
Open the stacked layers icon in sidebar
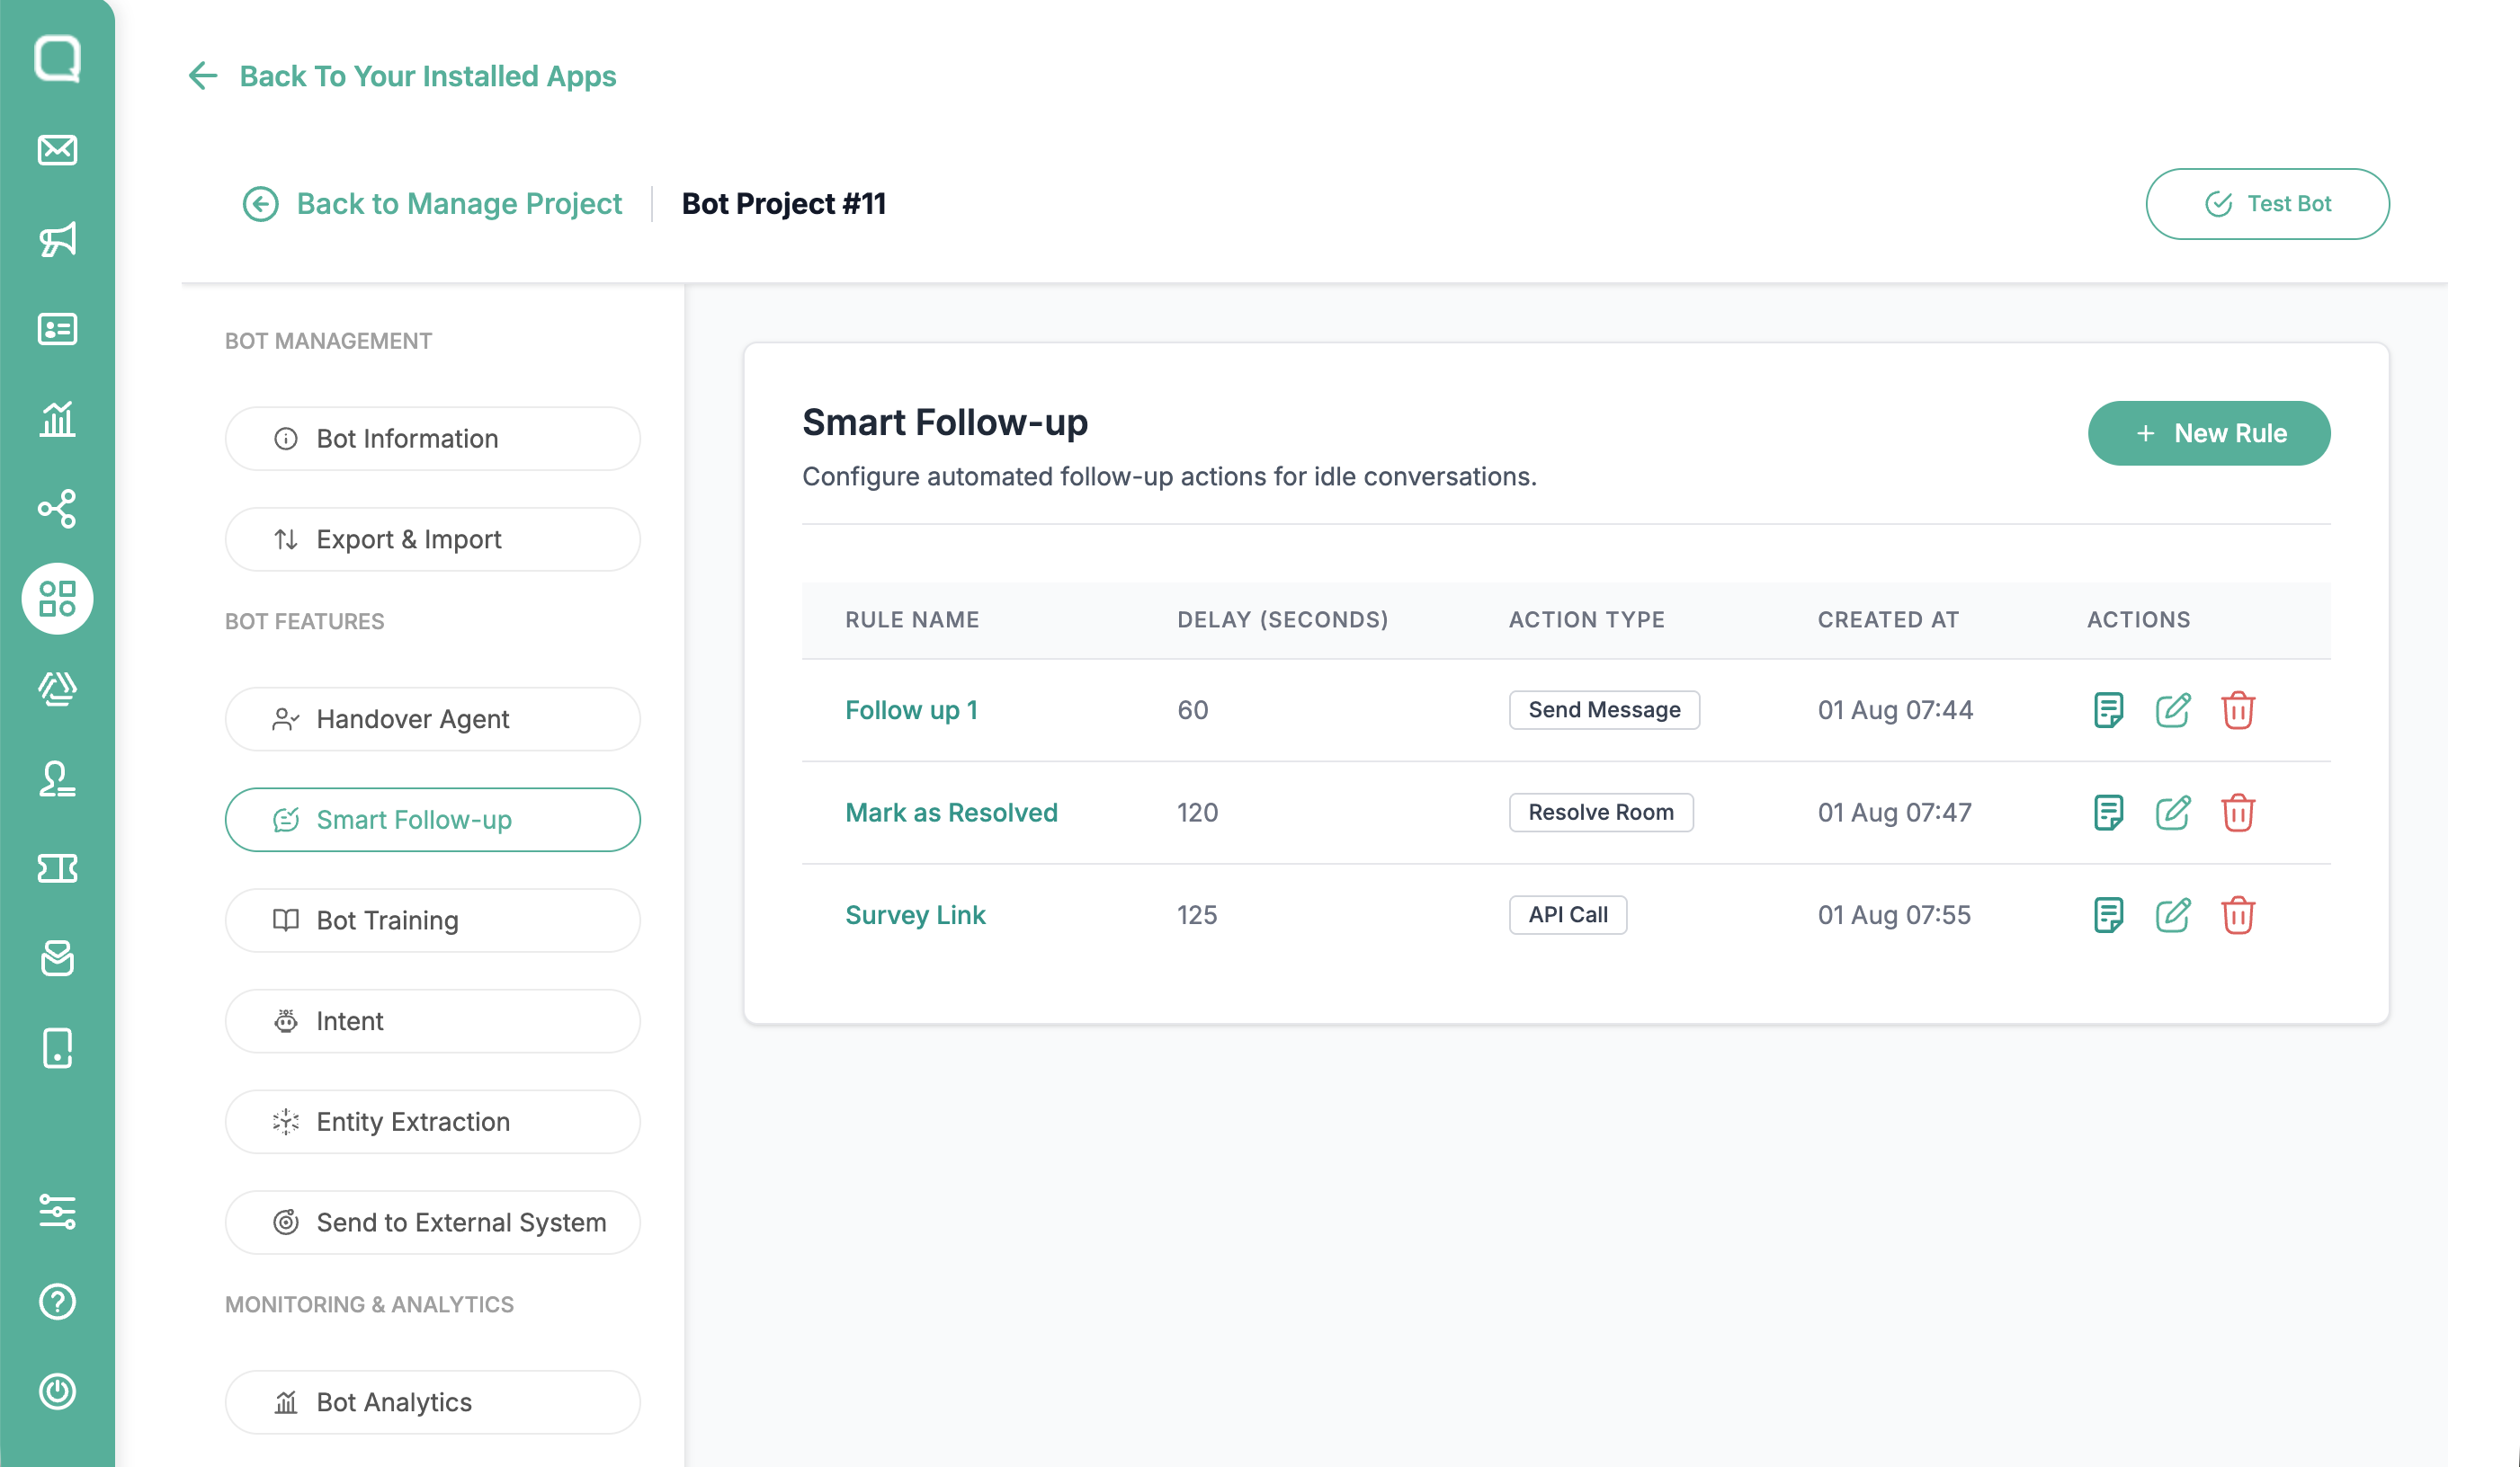(57, 689)
